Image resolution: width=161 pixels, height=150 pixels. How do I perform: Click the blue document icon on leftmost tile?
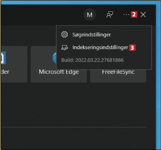tap(3, 58)
